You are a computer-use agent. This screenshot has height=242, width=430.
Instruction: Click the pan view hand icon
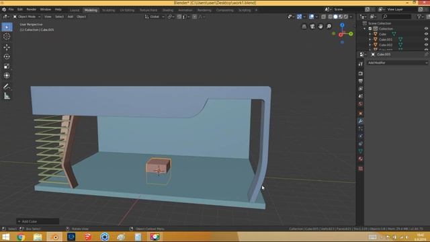320,26
